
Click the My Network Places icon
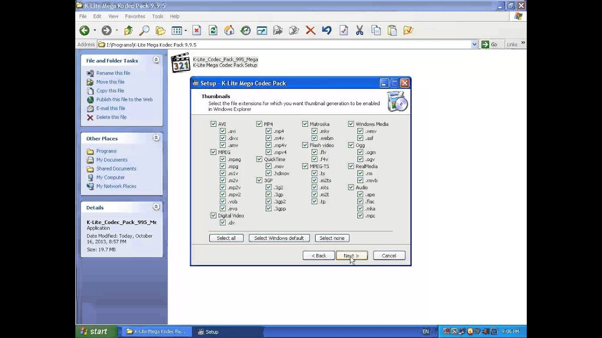tap(90, 186)
